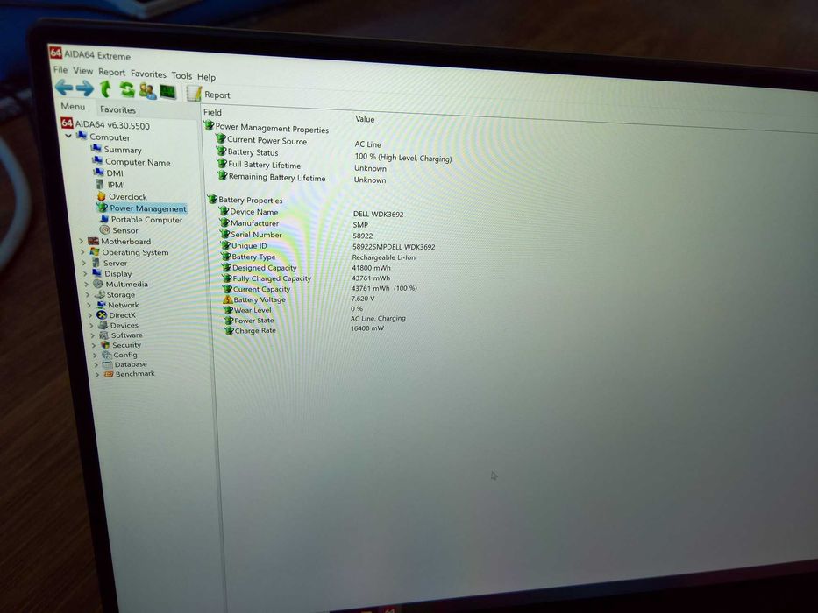Open the Favorites menu
Image resolution: width=818 pixels, height=613 pixels.
(148, 74)
